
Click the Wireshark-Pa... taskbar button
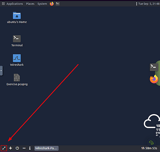pyautogui.click(x=47, y=148)
